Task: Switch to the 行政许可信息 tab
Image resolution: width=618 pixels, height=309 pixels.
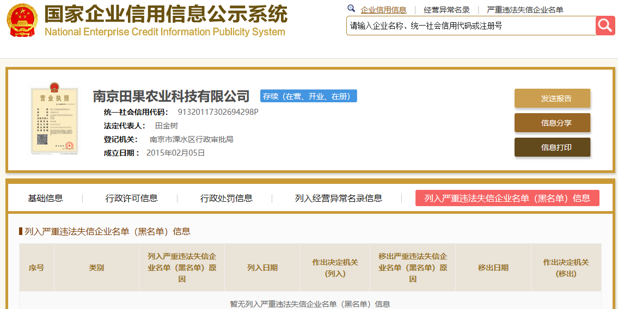Action: (131, 198)
